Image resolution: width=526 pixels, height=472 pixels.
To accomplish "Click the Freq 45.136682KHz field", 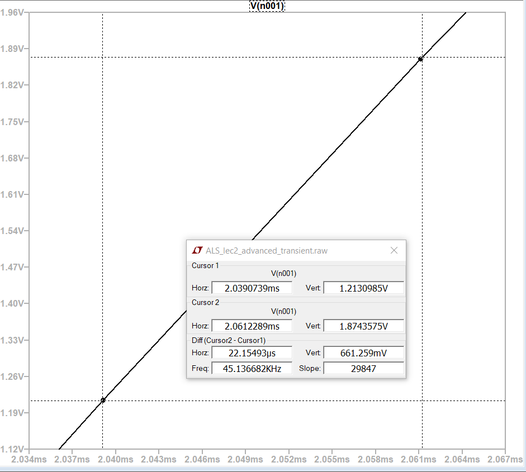I will tap(252, 369).
